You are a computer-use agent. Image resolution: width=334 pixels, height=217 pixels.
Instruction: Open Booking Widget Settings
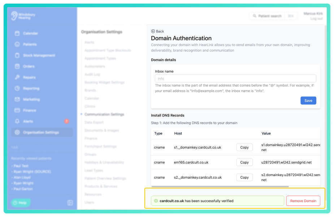tap(104, 82)
